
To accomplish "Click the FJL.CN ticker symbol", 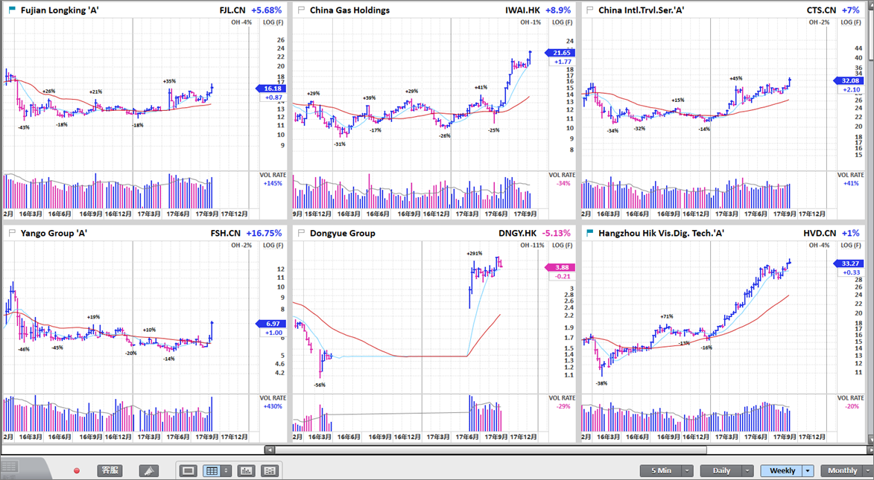I will point(233,10).
